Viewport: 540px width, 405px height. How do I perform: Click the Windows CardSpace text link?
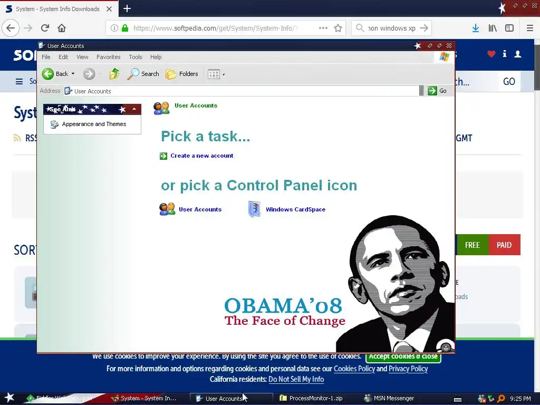coord(295,209)
